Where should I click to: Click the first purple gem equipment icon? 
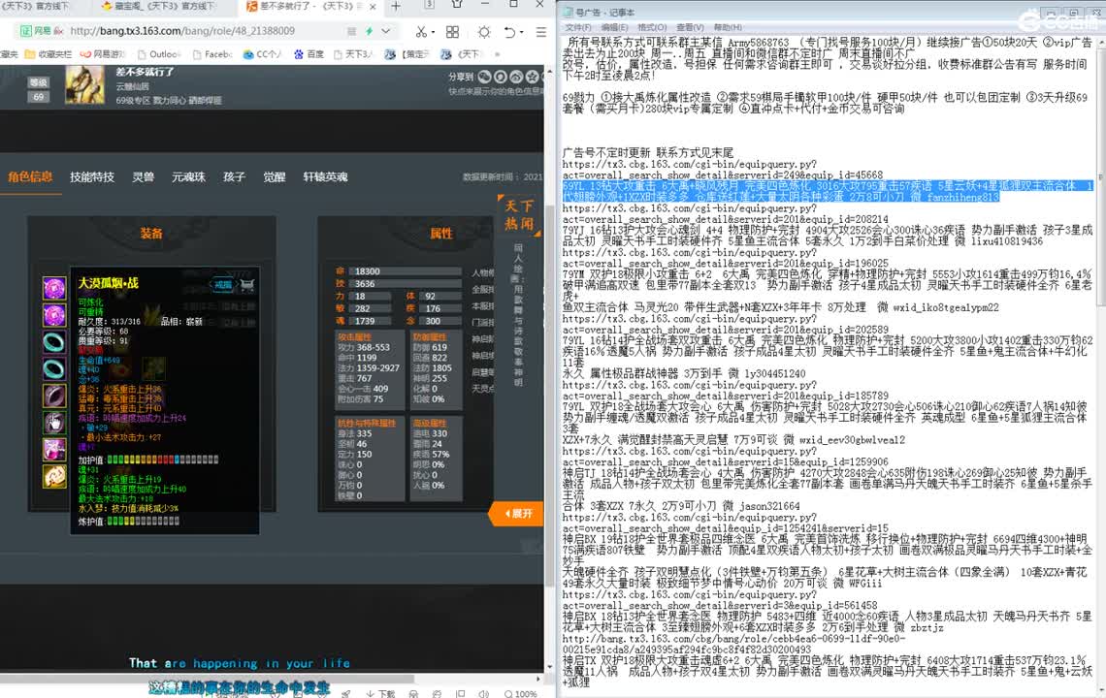(x=53, y=288)
